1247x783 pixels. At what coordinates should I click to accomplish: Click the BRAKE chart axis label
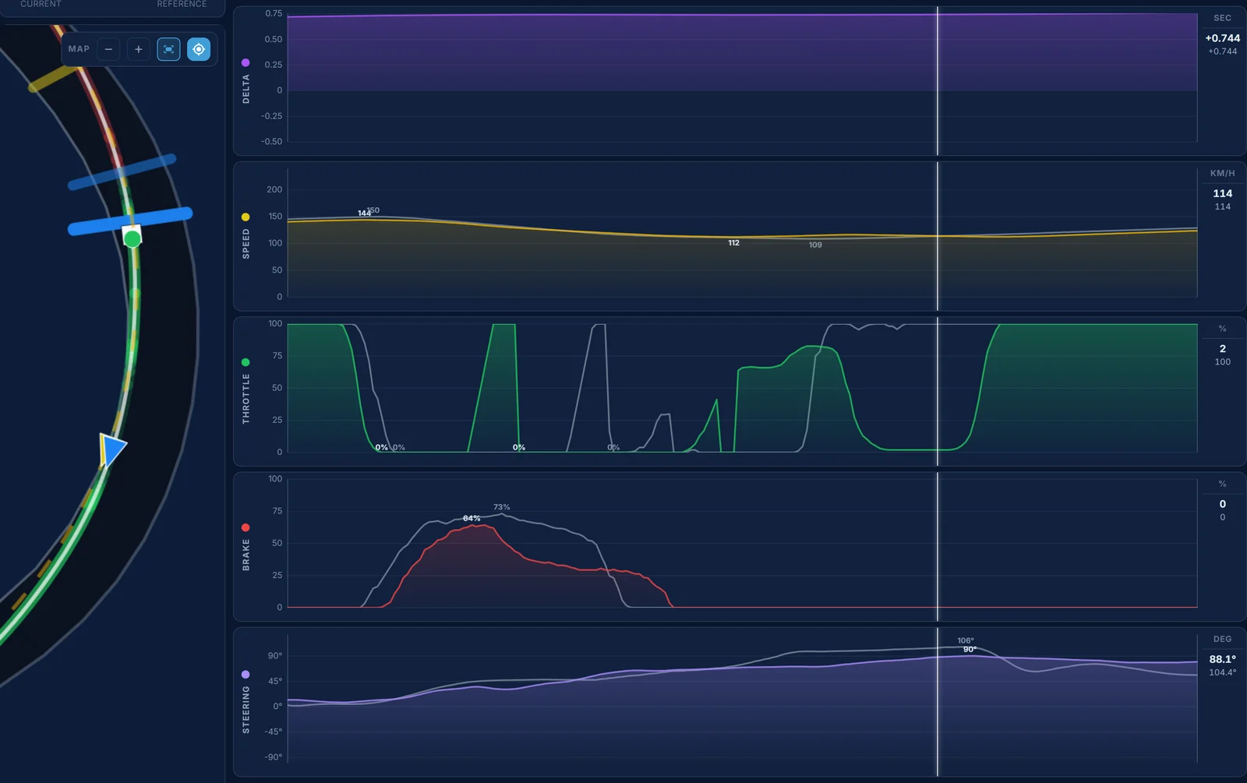point(246,555)
